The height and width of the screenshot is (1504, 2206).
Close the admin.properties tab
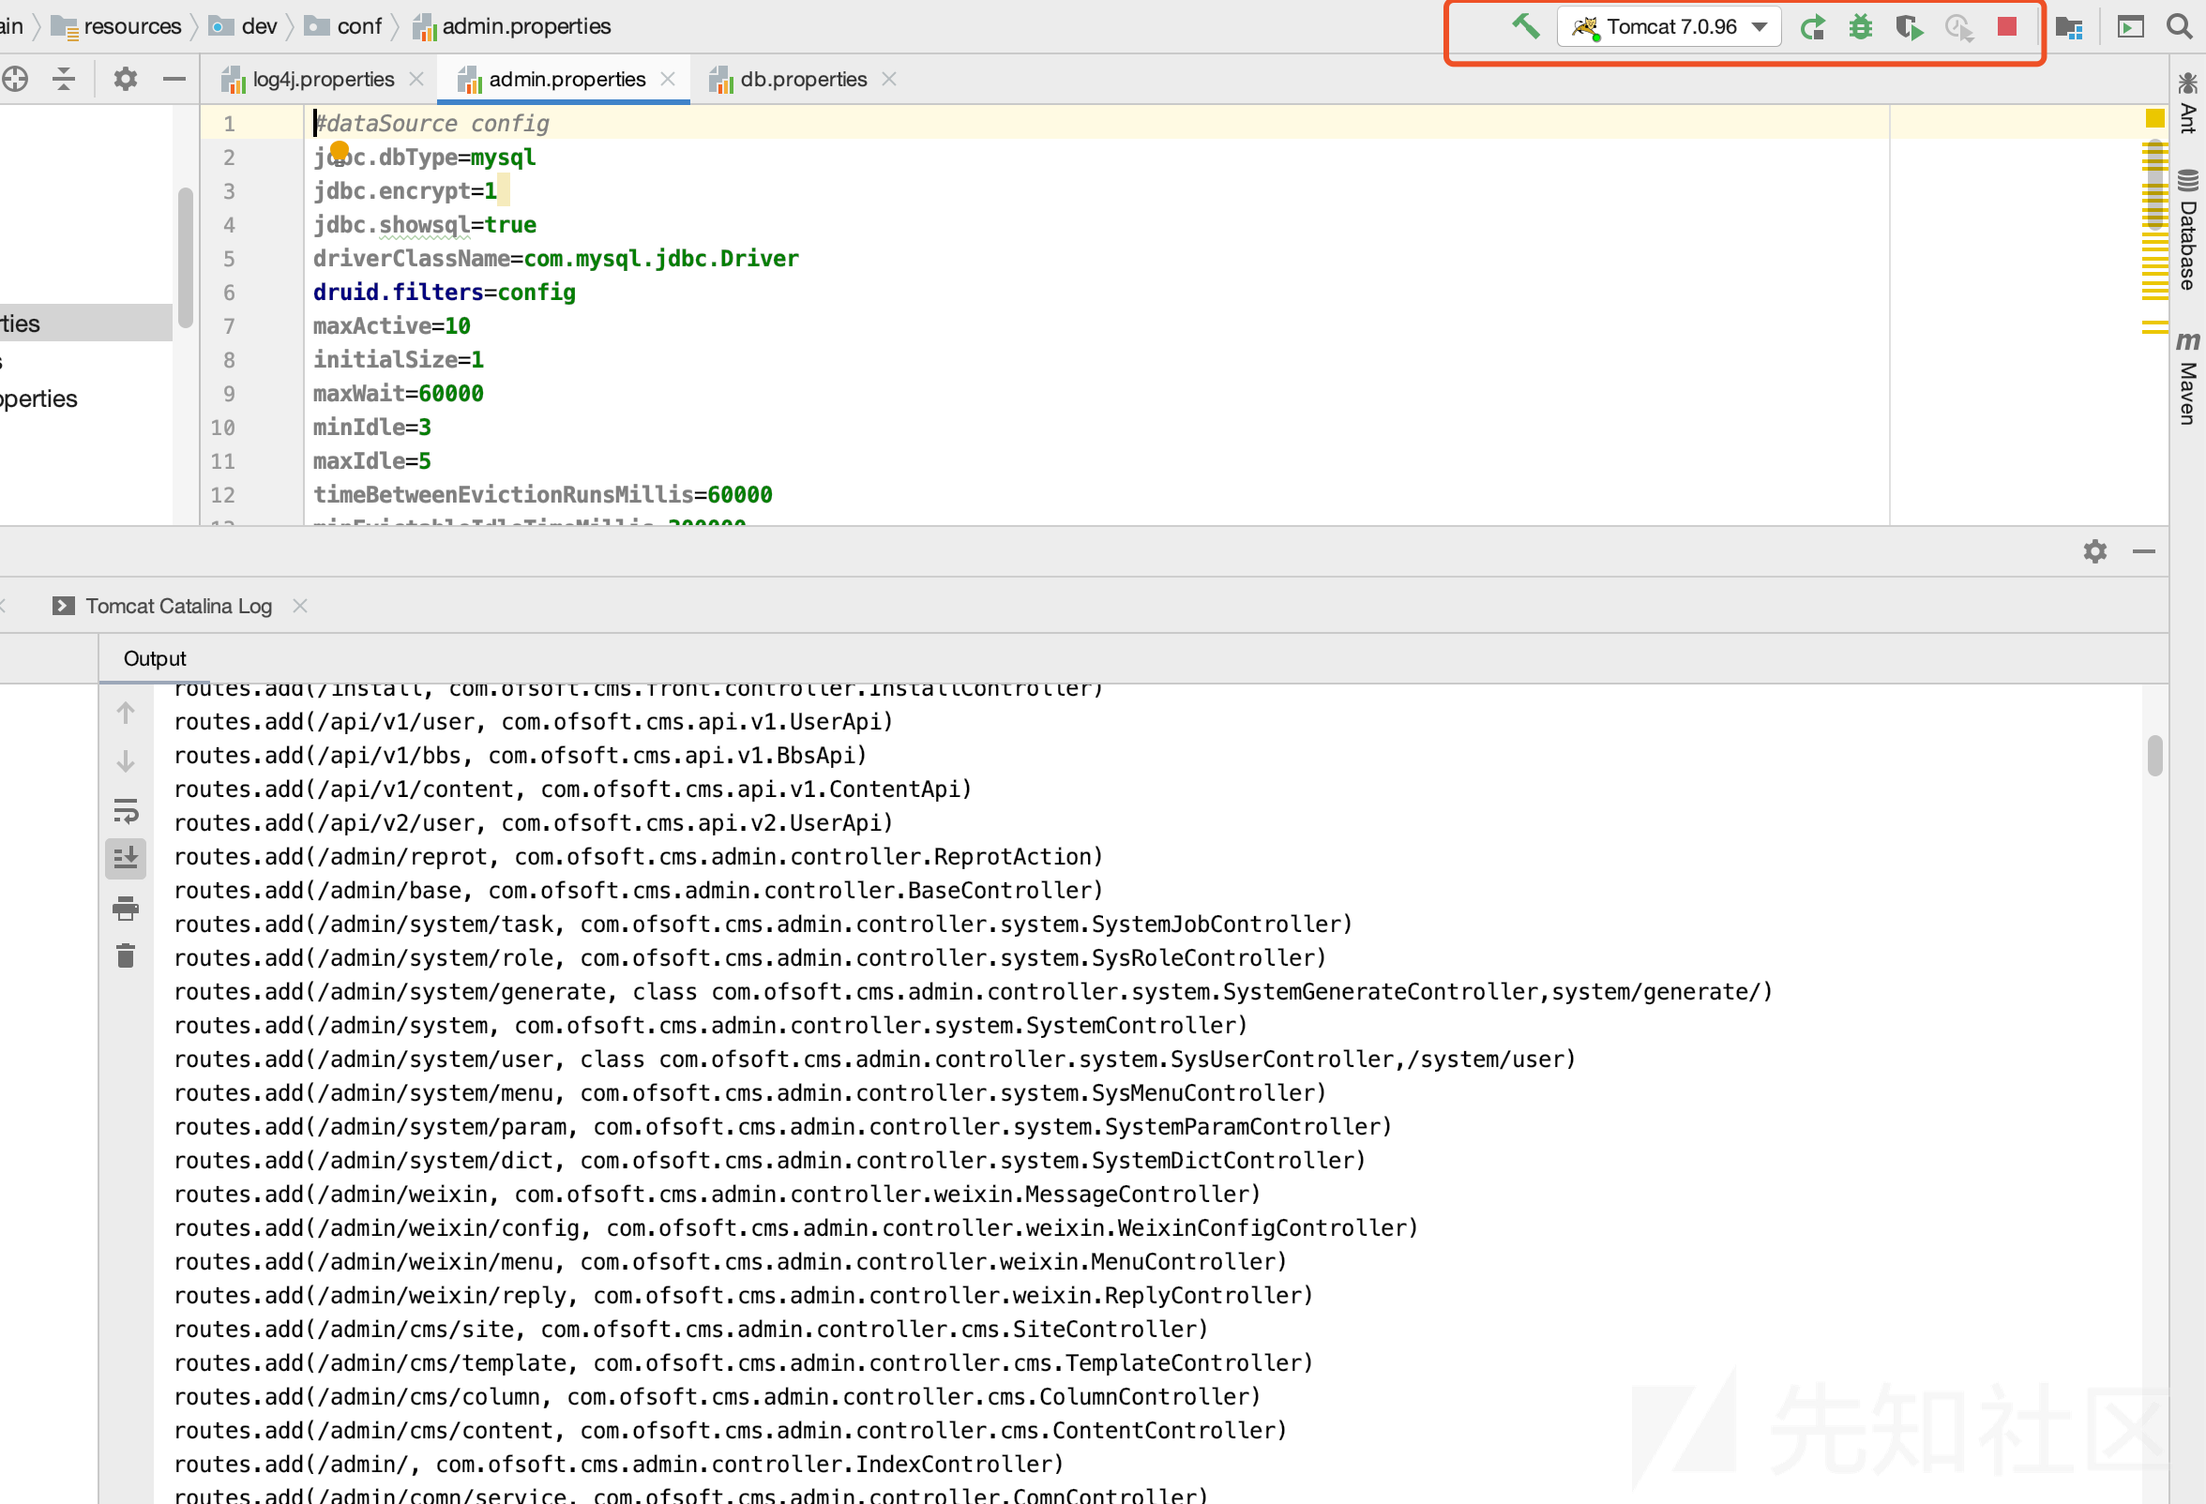668,79
